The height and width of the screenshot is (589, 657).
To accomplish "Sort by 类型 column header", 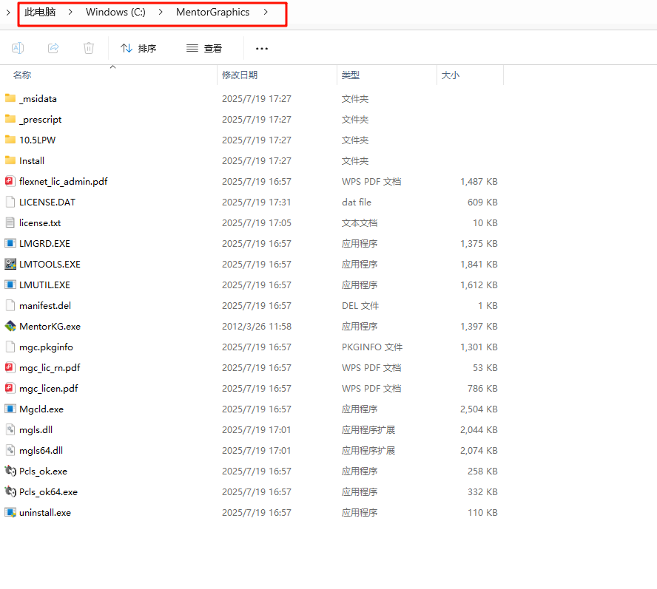I will point(351,75).
